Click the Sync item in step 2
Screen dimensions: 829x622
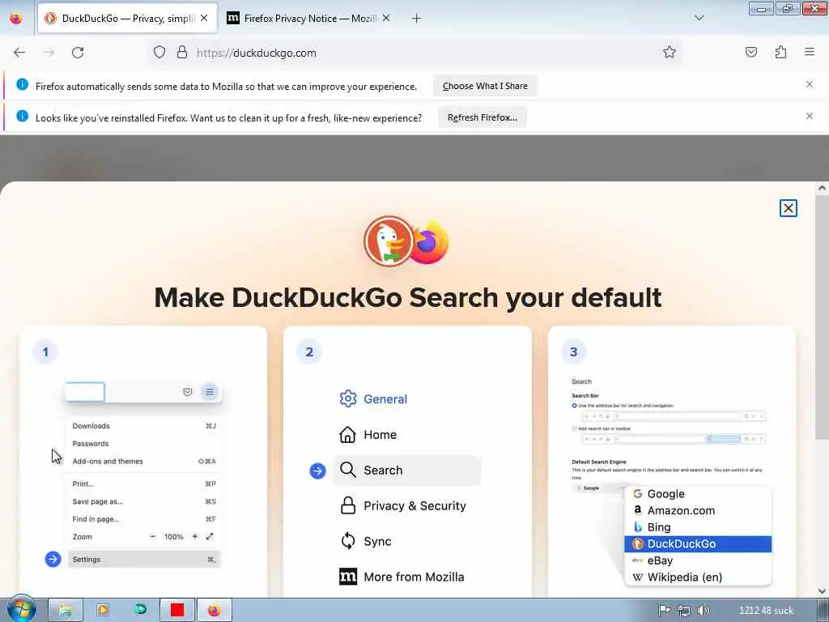[366, 541]
